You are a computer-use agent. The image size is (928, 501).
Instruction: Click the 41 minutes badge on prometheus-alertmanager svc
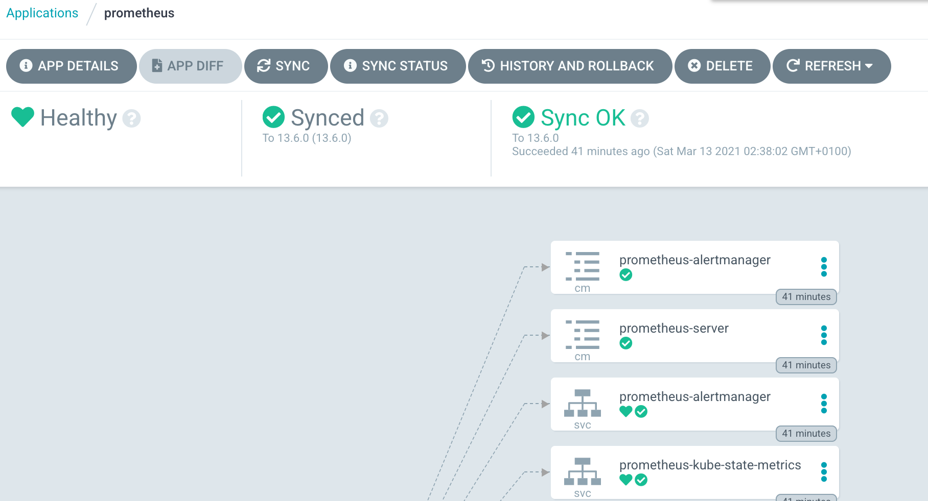pyautogui.click(x=806, y=434)
